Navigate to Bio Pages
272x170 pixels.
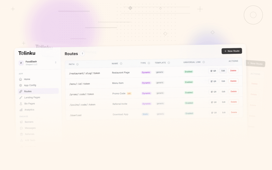(29, 104)
